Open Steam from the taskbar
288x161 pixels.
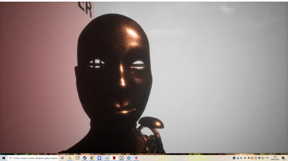pyautogui.click(x=85, y=158)
